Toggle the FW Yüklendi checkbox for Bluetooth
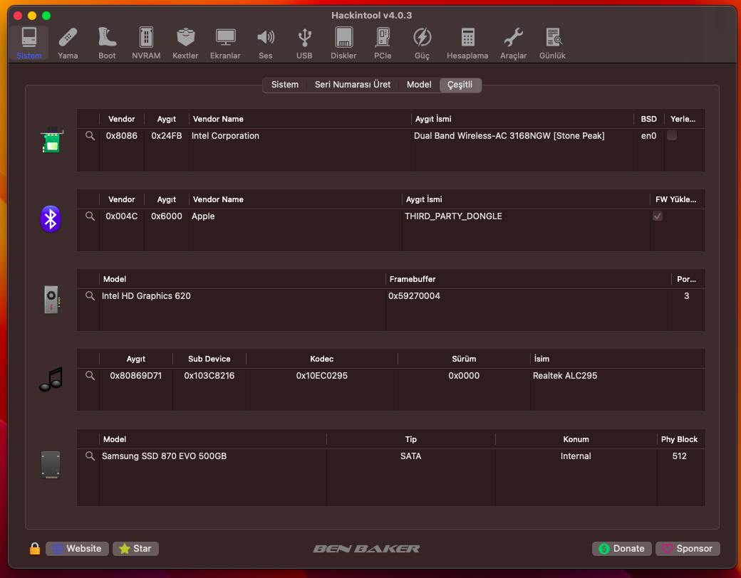The height and width of the screenshot is (578, 741). click(x=658, y=216)
